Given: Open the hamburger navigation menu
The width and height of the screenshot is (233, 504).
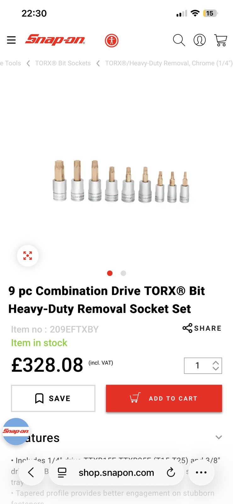Looking at the screenshot, I should click(x=11, y=40).
